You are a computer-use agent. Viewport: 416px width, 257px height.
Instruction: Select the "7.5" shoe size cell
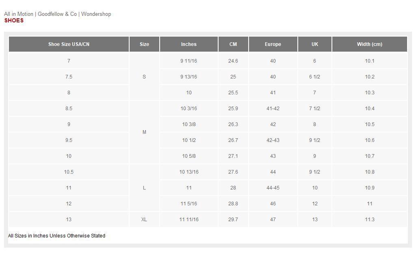[69, 77]
